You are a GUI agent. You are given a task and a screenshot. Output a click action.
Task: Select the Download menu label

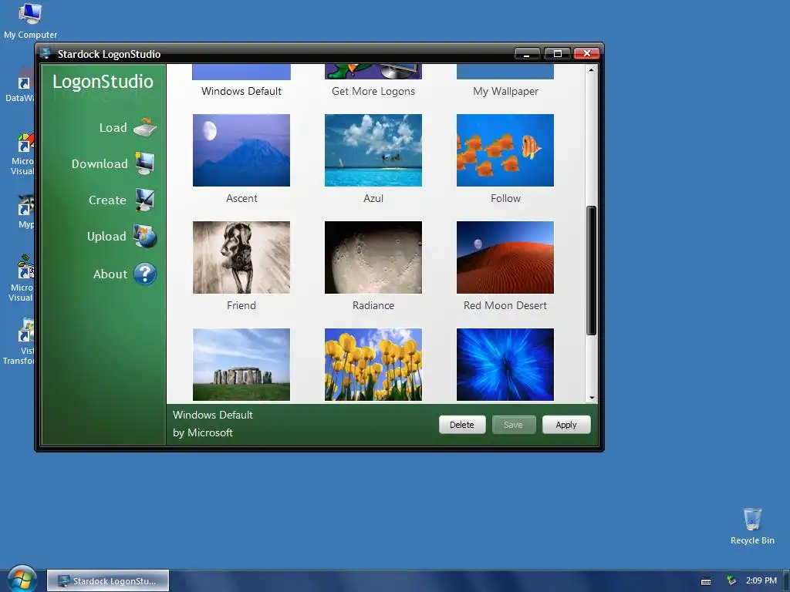tap(100, 164)
